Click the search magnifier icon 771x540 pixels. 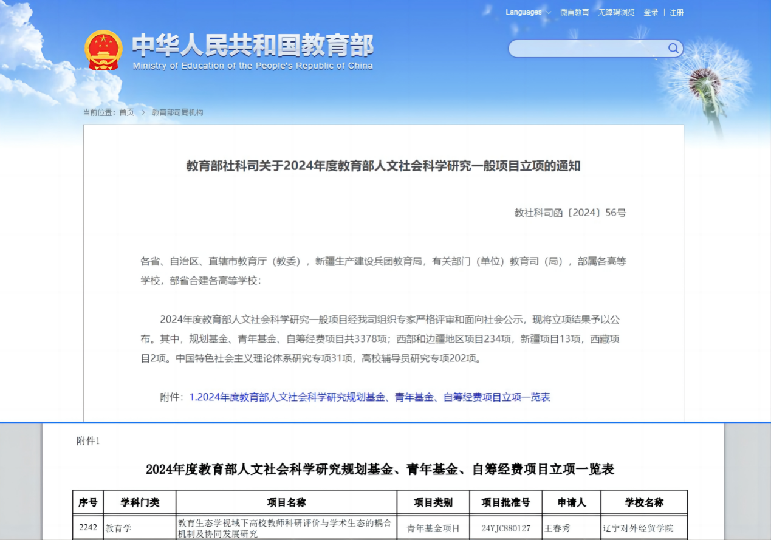[673, 49]
